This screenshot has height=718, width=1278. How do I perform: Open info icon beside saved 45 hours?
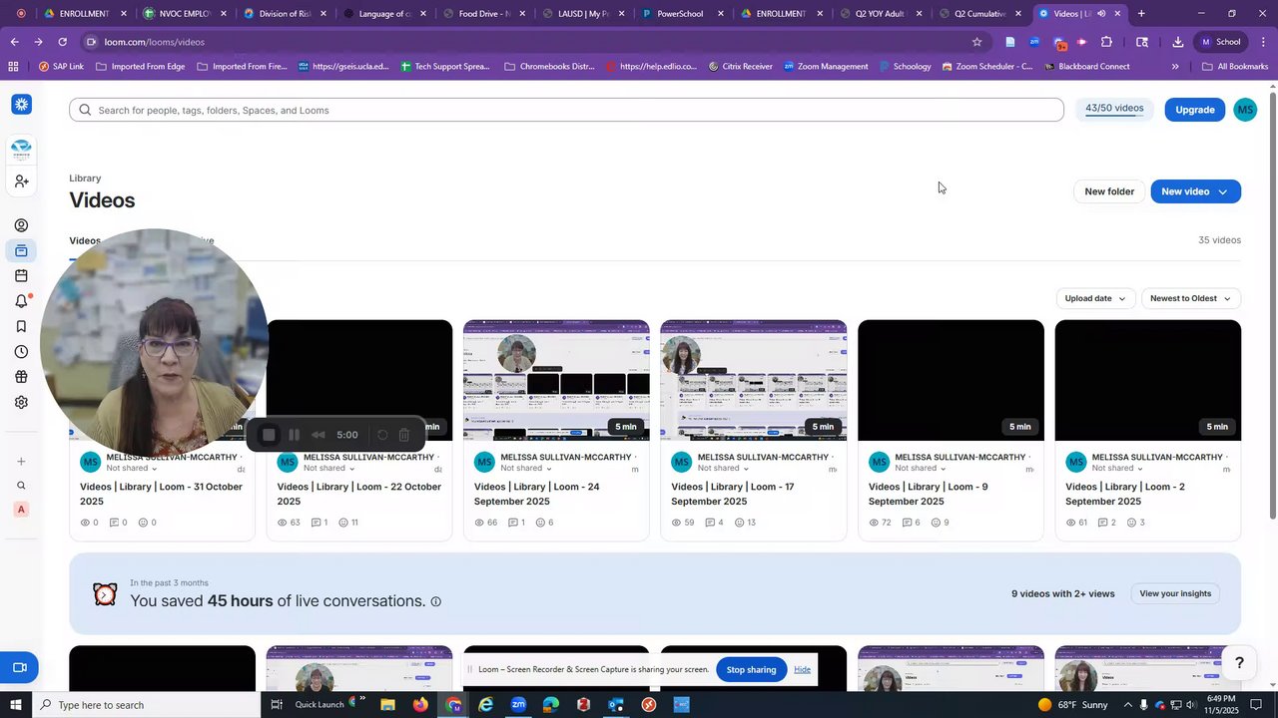[435, 601]
